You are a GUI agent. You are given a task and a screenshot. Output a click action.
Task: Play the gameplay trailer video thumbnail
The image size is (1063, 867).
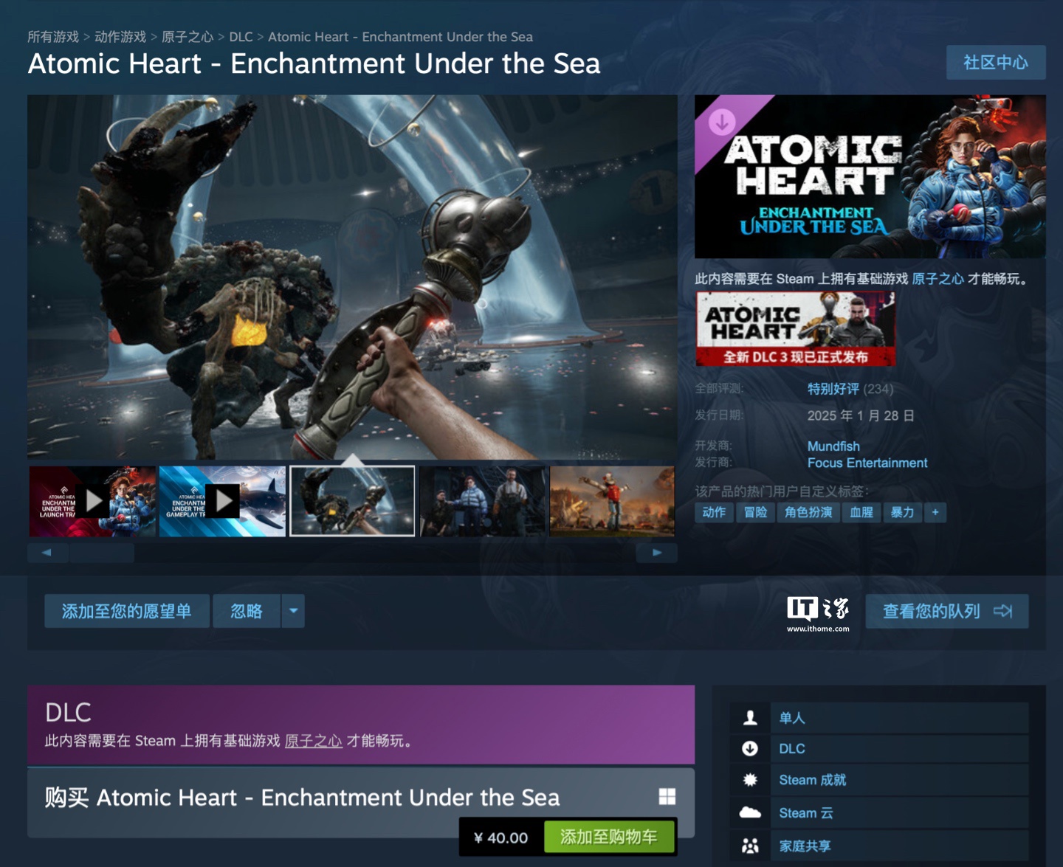coord(222,501)
